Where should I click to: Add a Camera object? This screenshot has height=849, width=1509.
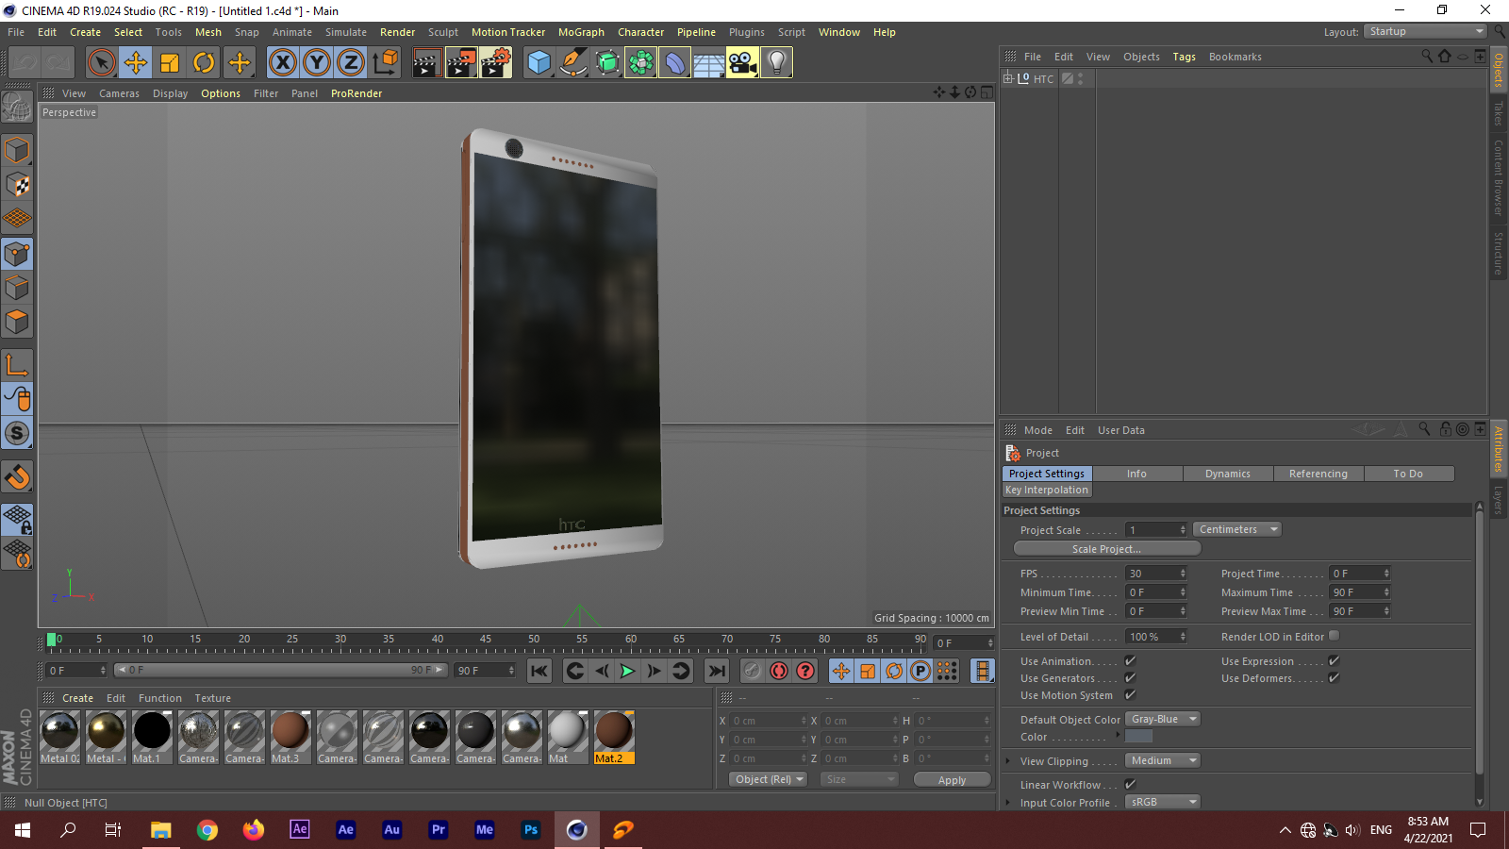pos(743,63)
